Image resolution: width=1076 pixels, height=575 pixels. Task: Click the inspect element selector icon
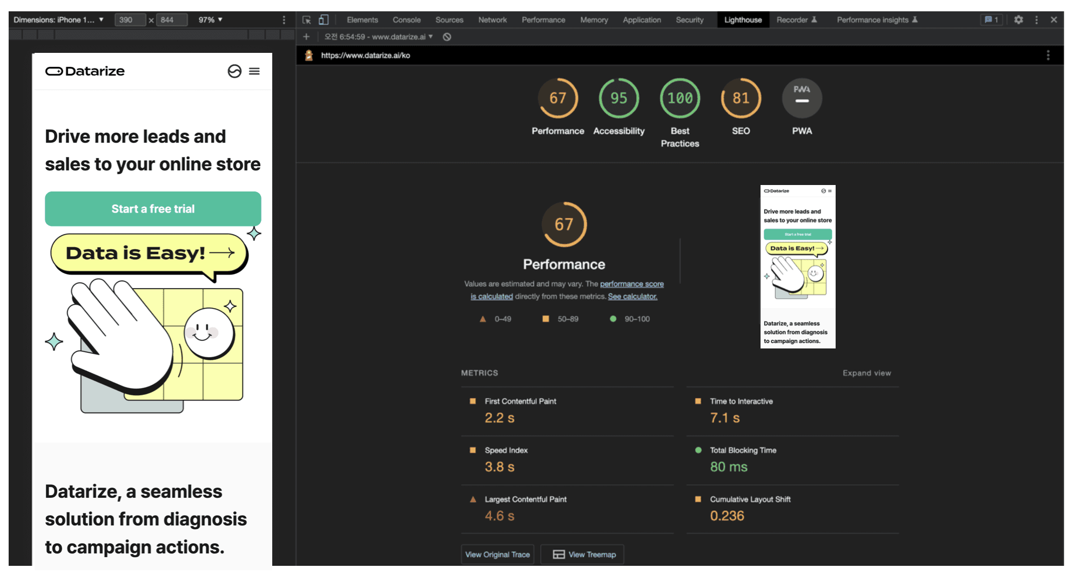point(306,20)
